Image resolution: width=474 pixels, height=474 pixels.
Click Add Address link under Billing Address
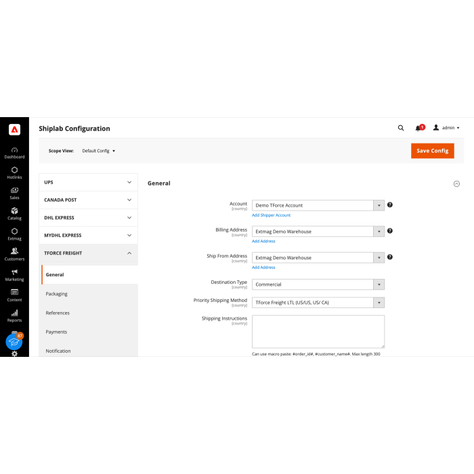tap(263, 241)
